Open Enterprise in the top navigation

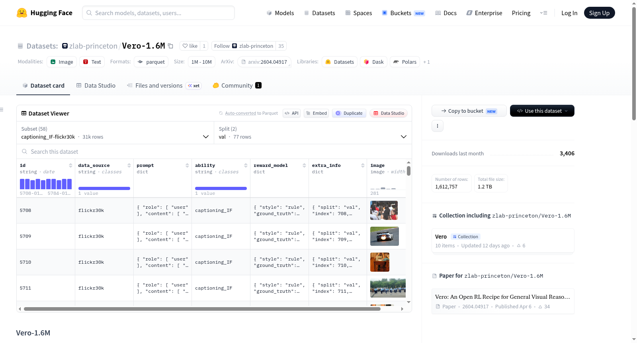[x=484, y=13]
